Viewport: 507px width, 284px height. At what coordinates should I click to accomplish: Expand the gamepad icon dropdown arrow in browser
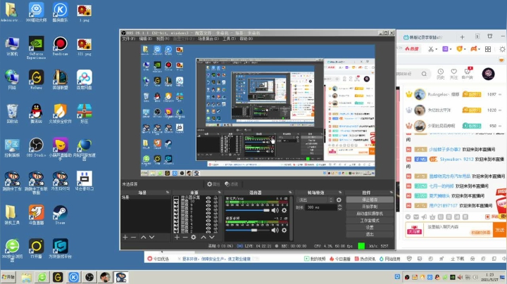click(479, 49)
